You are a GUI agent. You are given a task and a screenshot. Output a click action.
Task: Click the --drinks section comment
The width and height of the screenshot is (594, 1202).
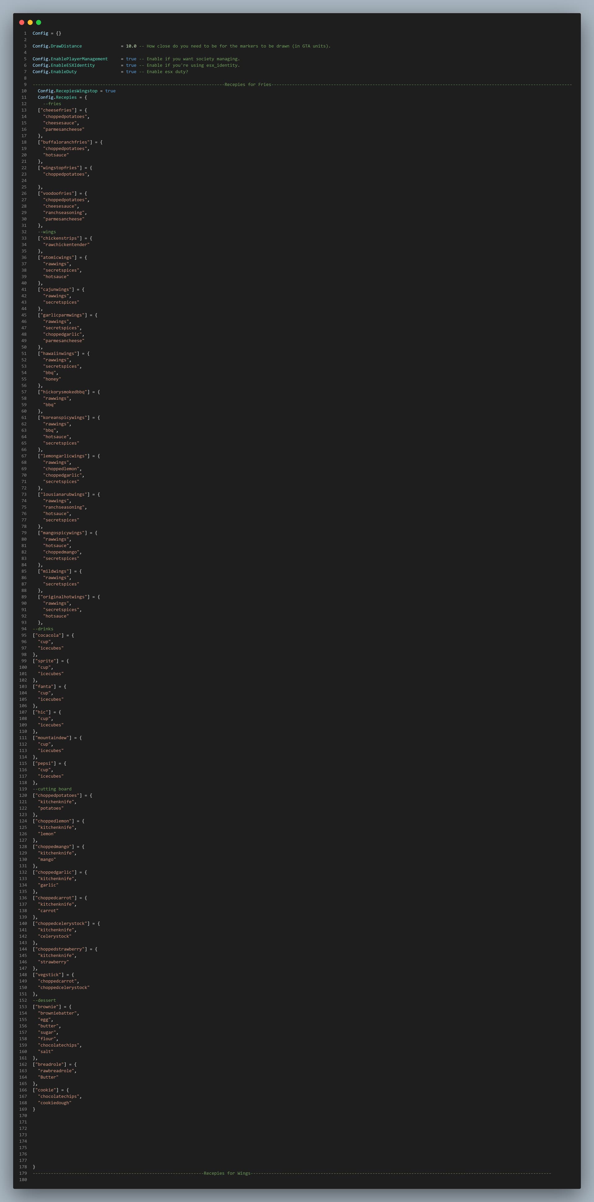coord(43,629)
